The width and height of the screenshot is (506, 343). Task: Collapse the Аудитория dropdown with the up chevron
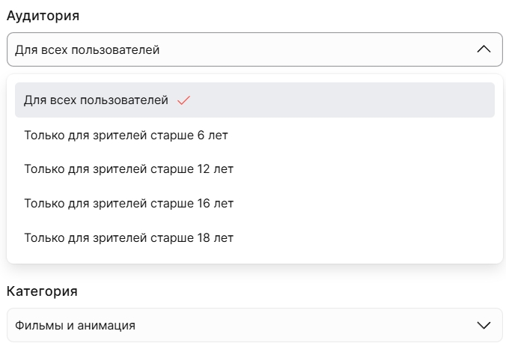484,49
